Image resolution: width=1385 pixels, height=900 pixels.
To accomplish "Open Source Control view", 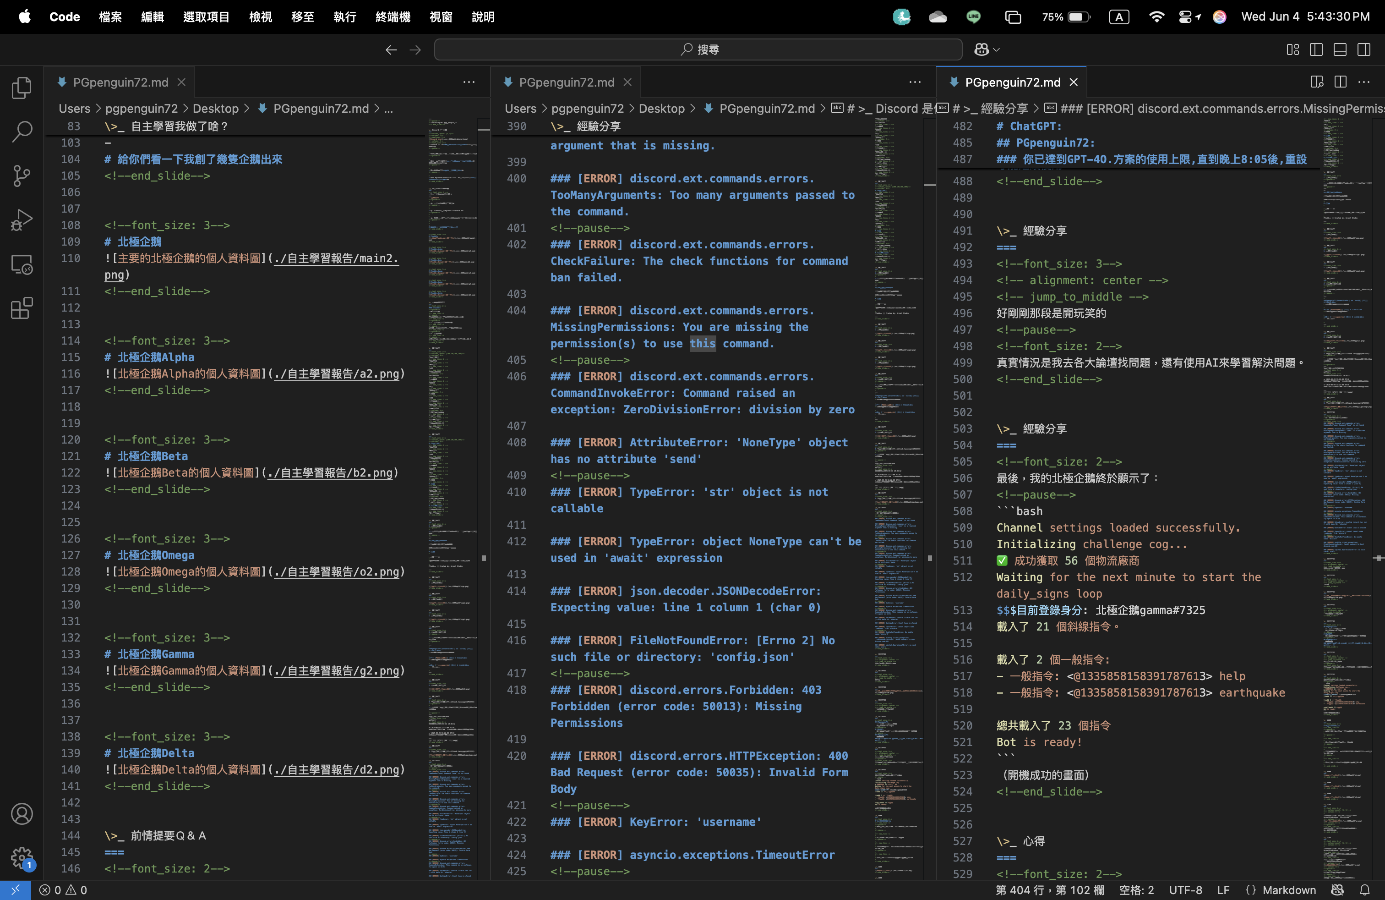I will pos(22,176).
